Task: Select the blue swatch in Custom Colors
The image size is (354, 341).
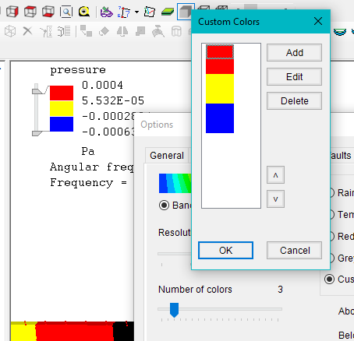Action: (x=220, y=118)
